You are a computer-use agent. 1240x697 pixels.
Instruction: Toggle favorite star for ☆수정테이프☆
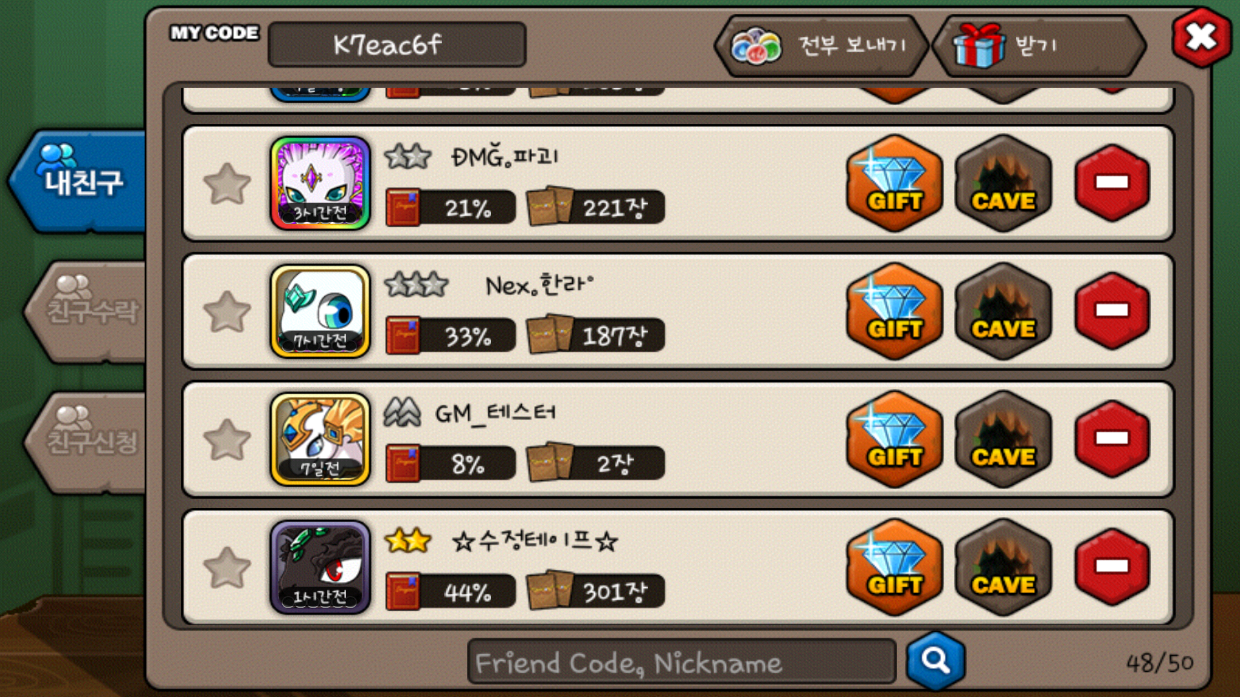pos(227,567)
